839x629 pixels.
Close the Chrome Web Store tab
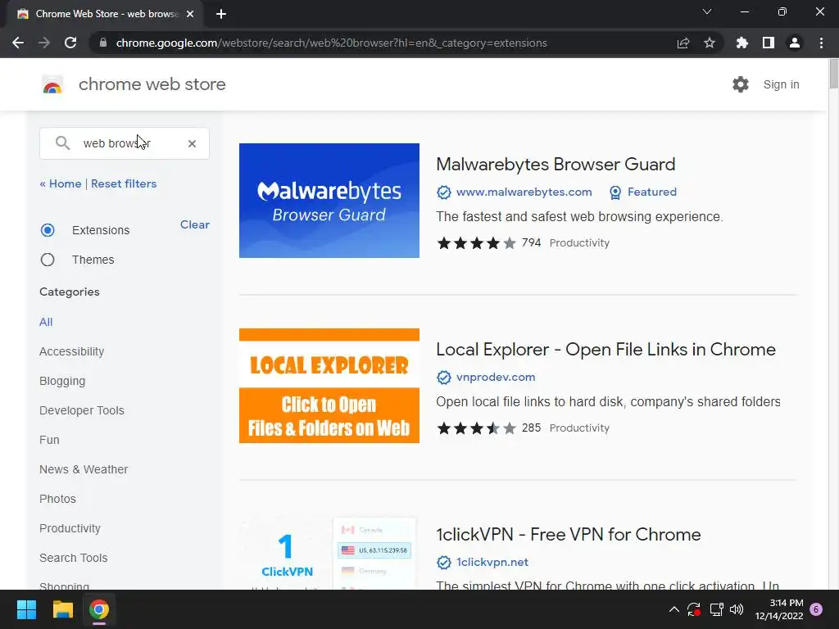click(190, 14)
